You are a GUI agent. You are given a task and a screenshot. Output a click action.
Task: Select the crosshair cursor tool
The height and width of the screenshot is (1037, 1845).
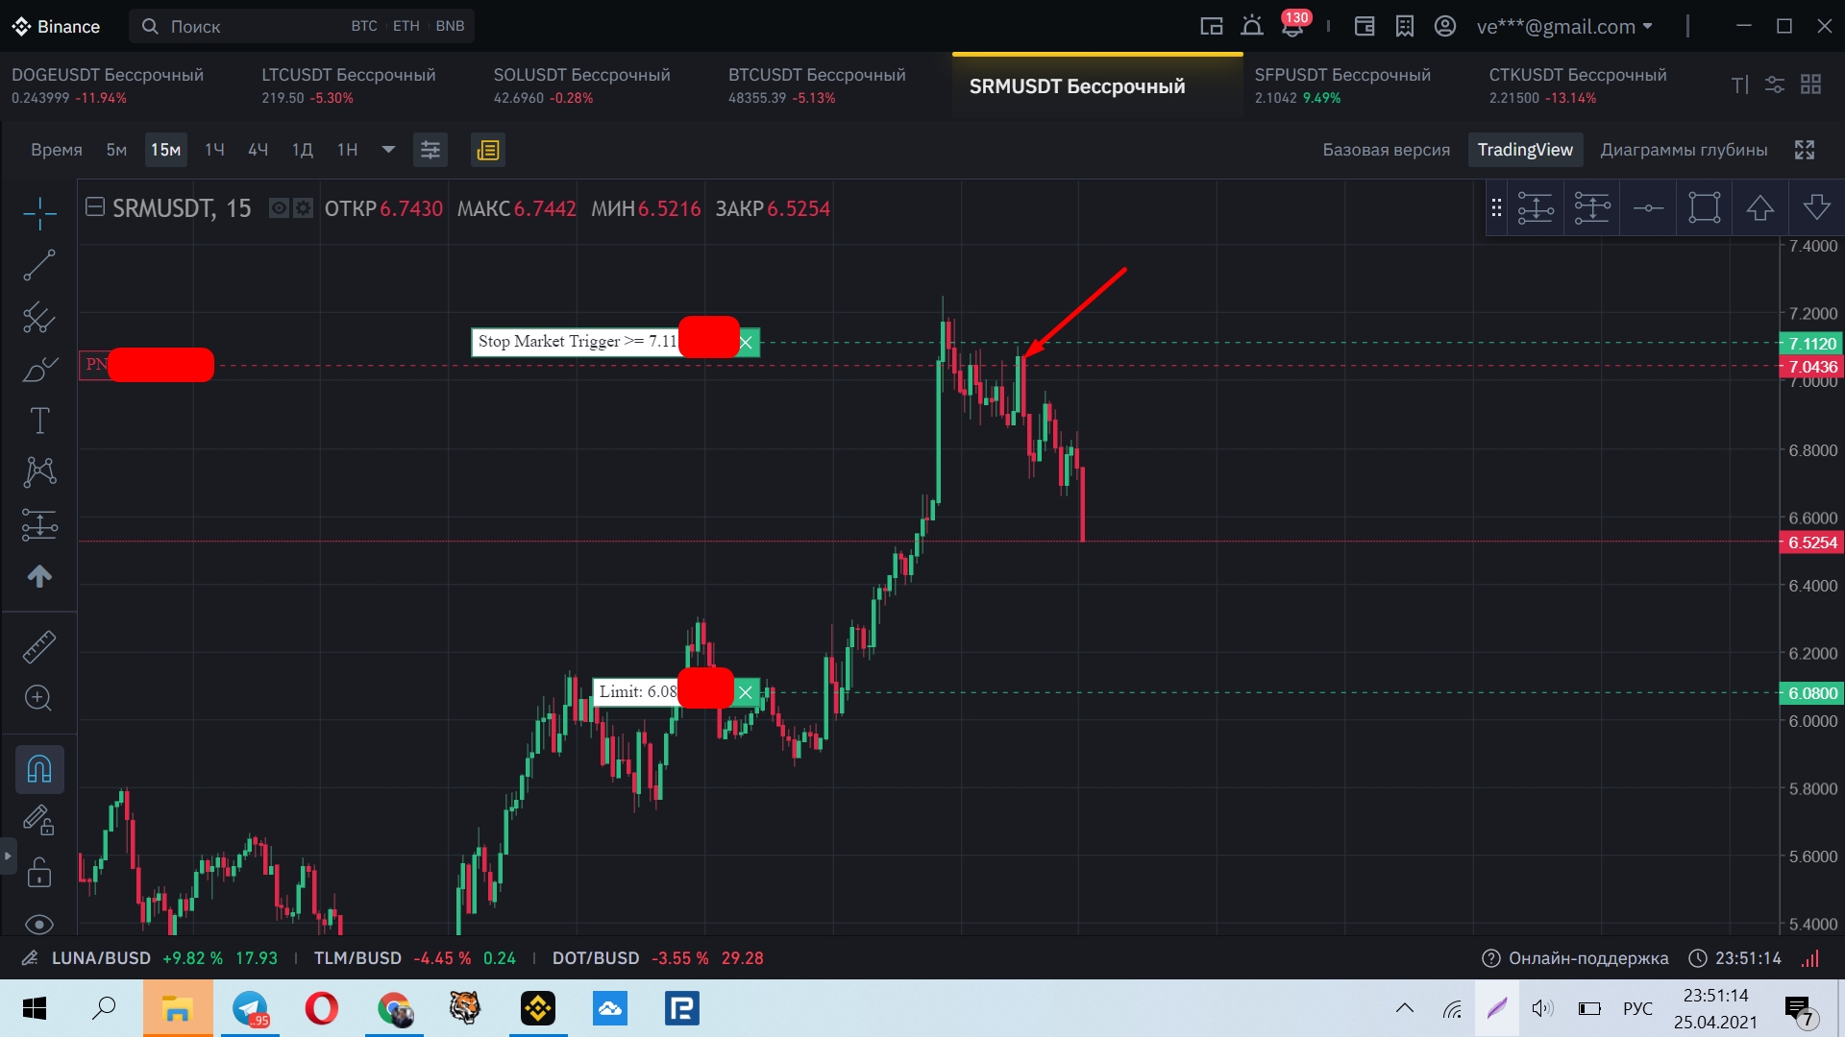(x=39, y=213)
